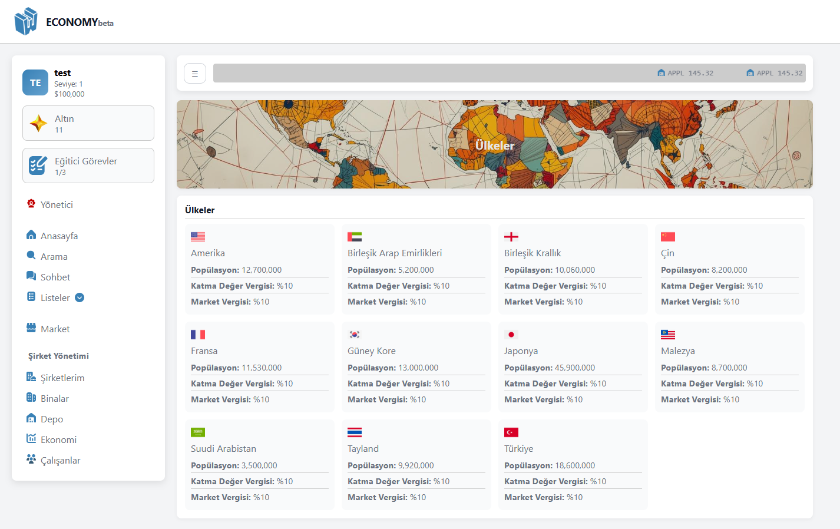The width and height of the screenshot is (840, 529).
Task: Click the Market shop icon
Action: (31, 328)
